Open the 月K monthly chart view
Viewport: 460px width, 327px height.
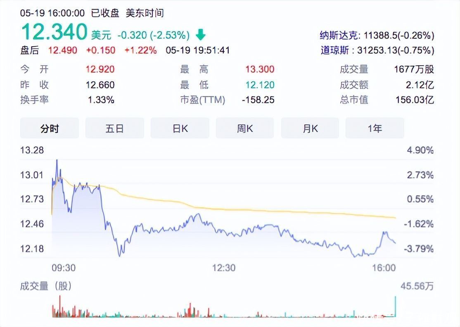310,128
